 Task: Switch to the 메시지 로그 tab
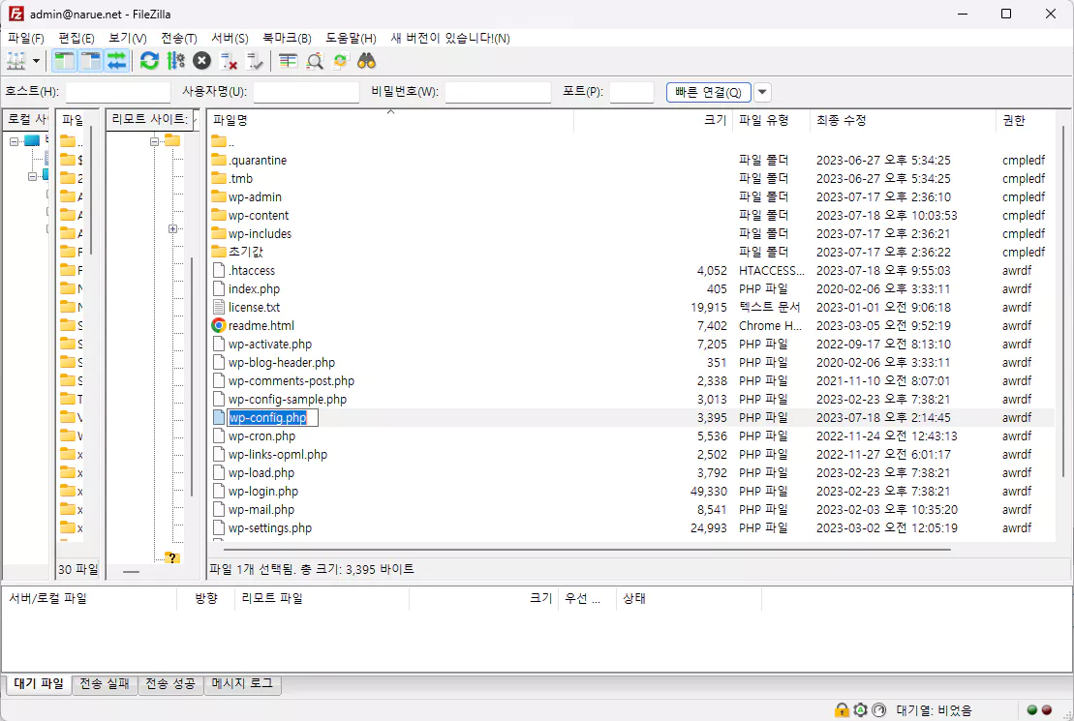click(x=242, y=683)
